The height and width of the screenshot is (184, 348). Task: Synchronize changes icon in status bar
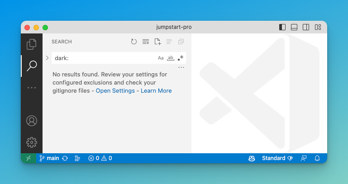(x=65, y=158)
